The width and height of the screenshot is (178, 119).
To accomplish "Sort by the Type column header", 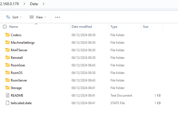I will (114, 27).
